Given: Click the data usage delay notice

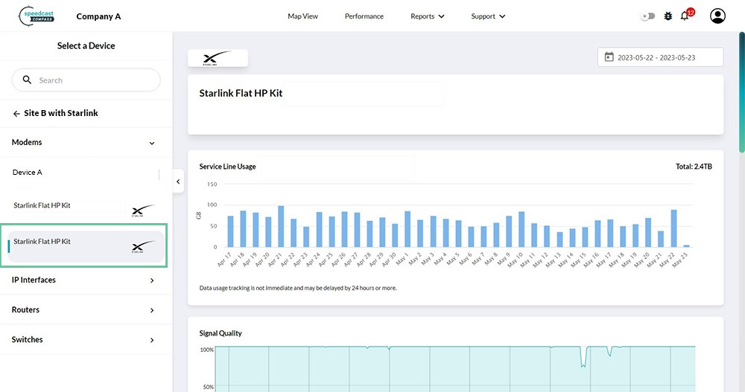Looking at the screenshot, I should pyautogui.click(x=298, y=288).
